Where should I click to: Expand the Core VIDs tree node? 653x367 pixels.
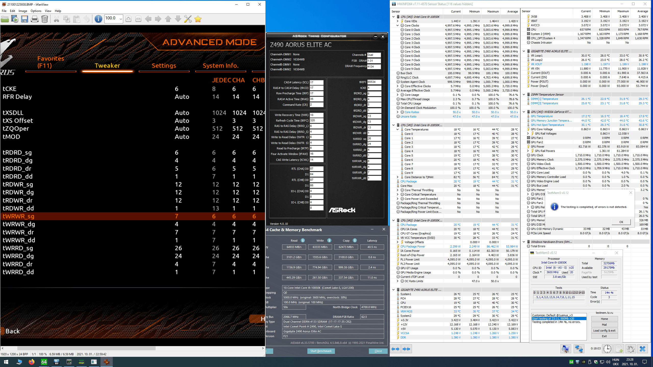397,21
